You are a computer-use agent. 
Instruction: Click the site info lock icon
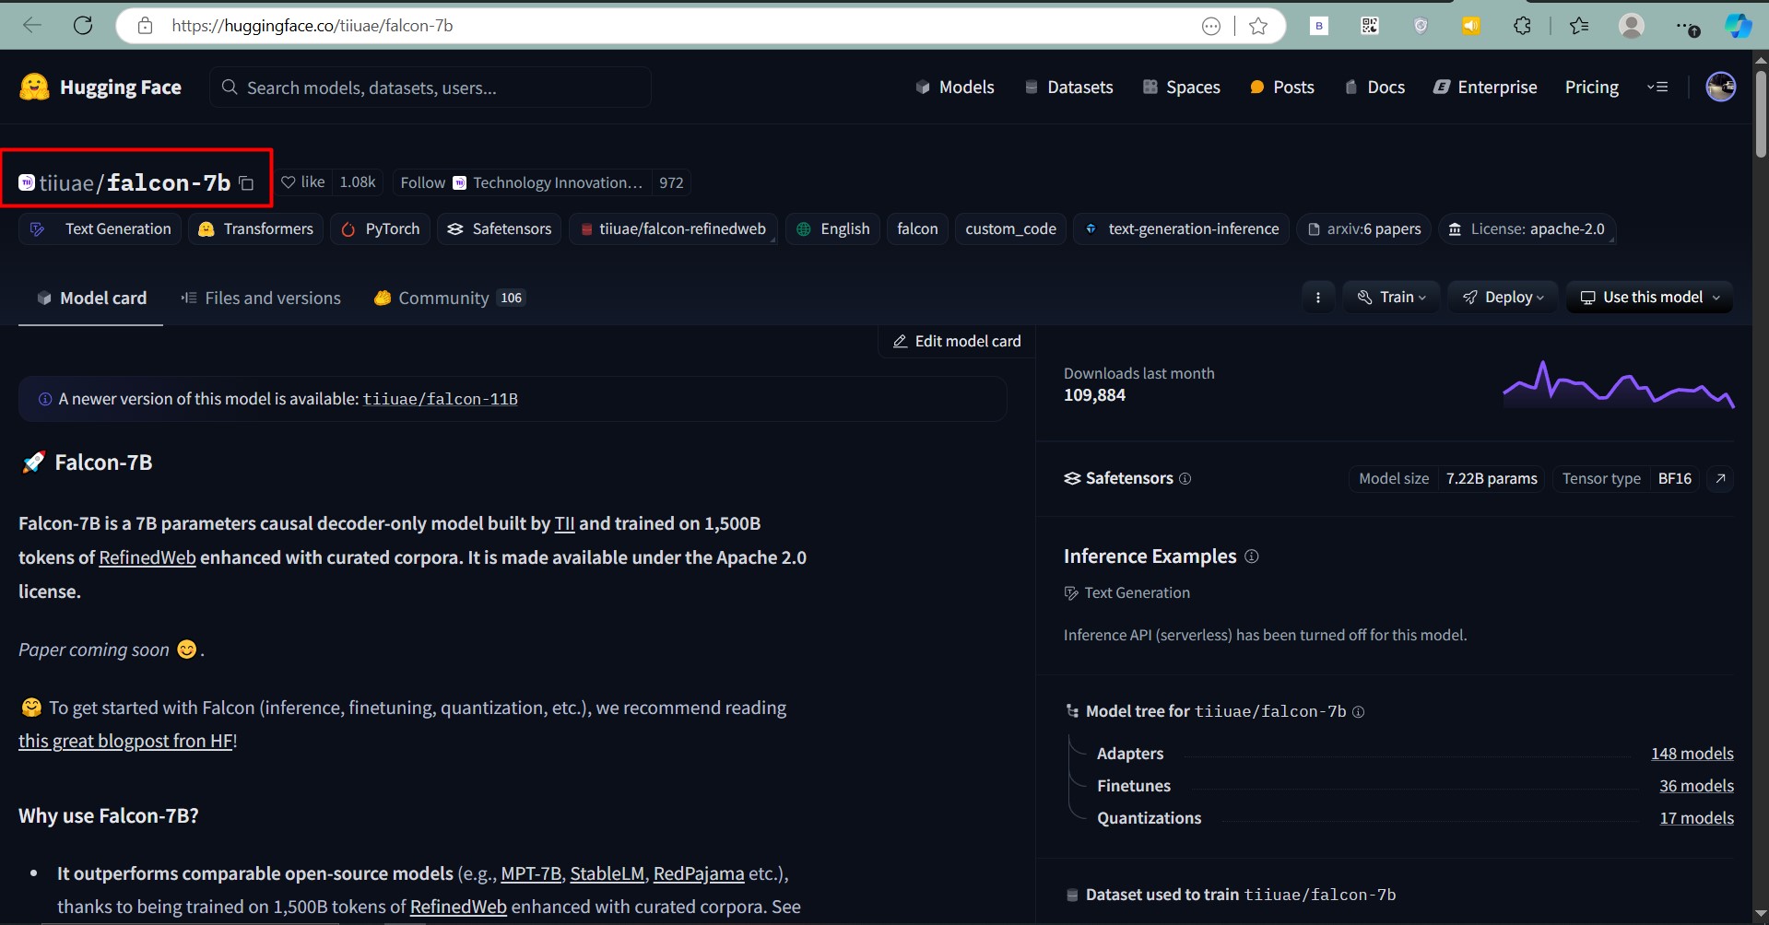point(145,26)
